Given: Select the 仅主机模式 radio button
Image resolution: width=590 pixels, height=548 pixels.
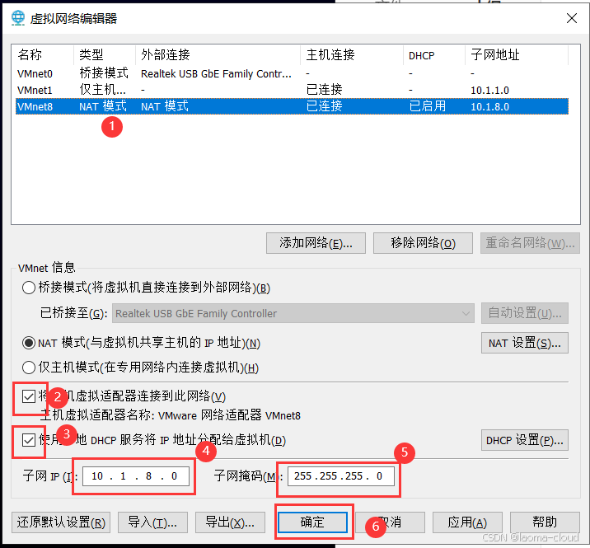Looking at the screenshot, I should (x=29, y=368).
